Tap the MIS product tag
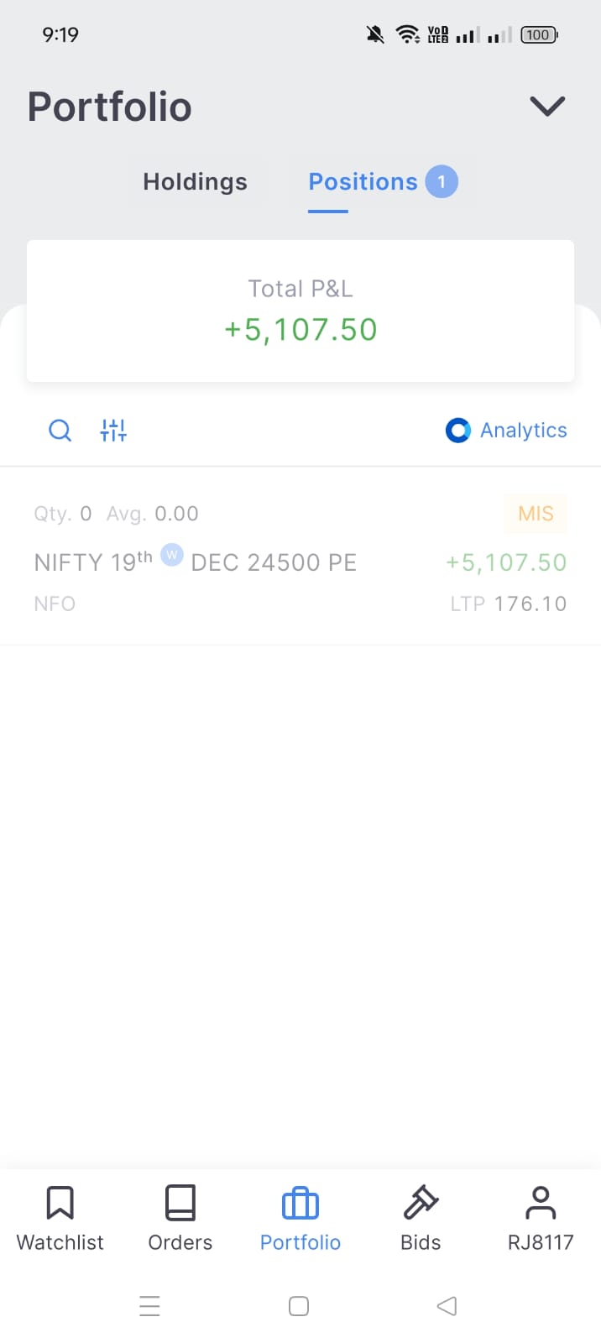 (536, 514)
